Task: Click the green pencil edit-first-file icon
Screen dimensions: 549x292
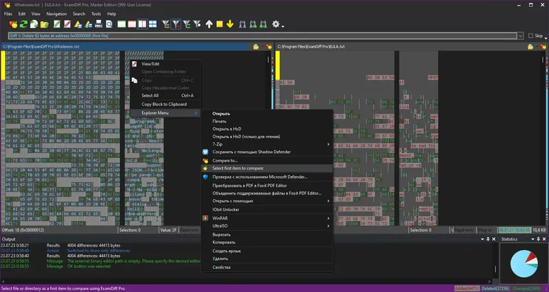Action: pos(57,24)
